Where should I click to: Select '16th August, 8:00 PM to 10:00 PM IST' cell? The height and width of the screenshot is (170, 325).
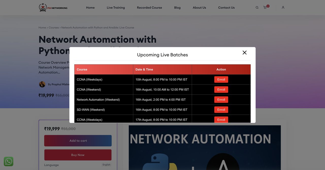click(x=162, y=110)
